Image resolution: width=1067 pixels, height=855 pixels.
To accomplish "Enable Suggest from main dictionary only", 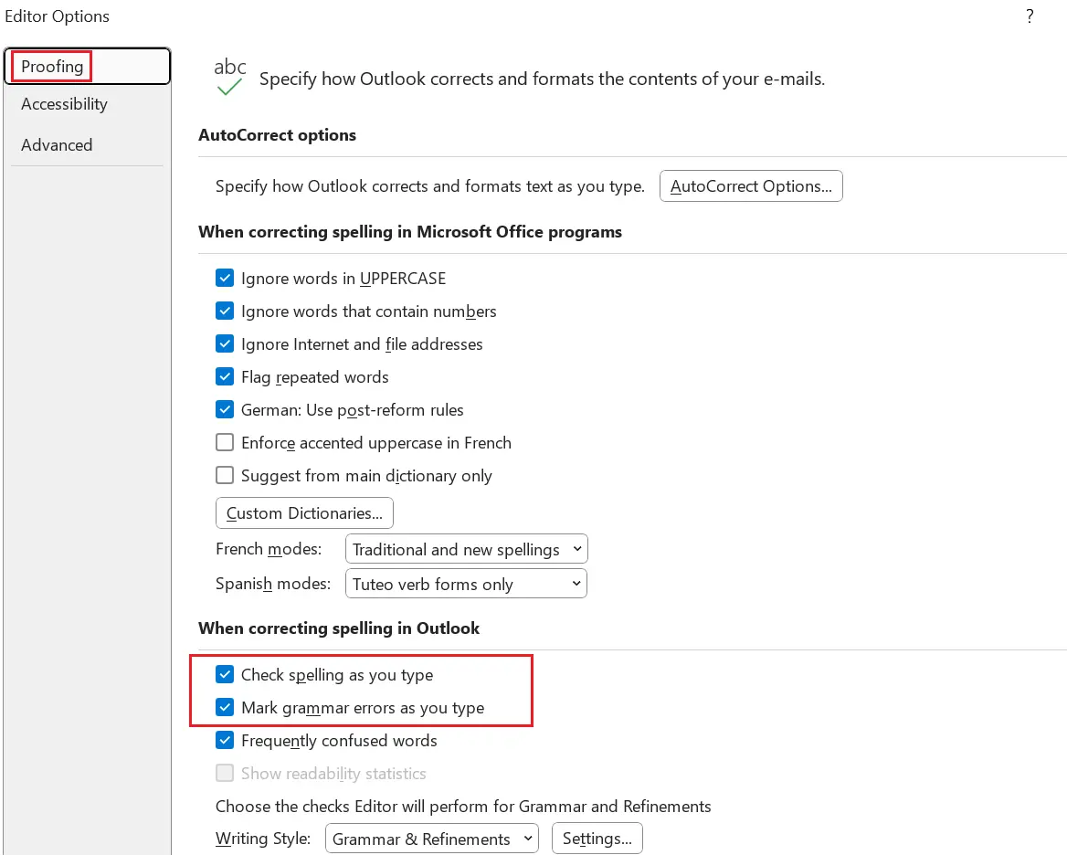I will tap(225, 475).
